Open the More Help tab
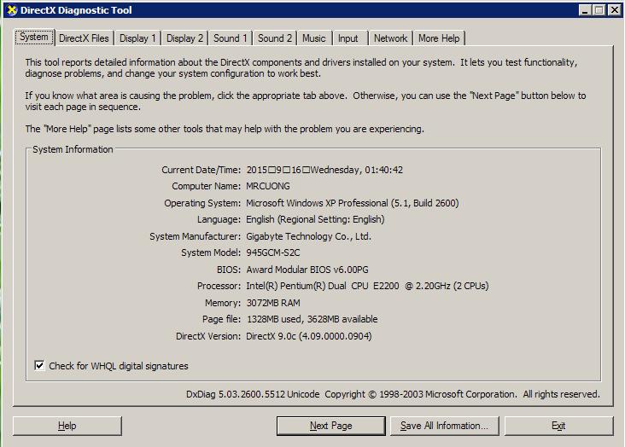 pos(439,38)
